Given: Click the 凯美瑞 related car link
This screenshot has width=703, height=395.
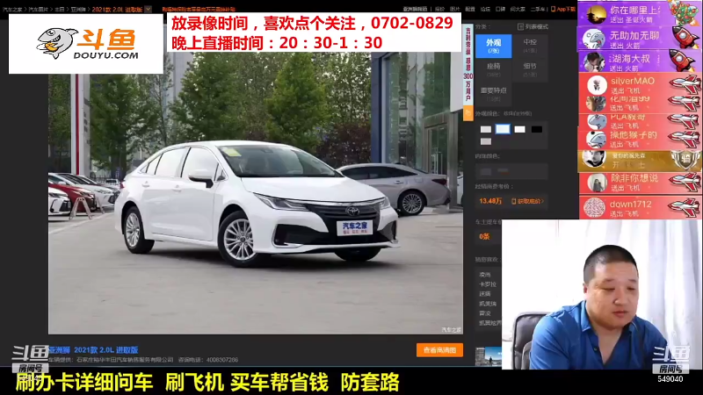Looking at the screenshot, I should click(488, 304).
